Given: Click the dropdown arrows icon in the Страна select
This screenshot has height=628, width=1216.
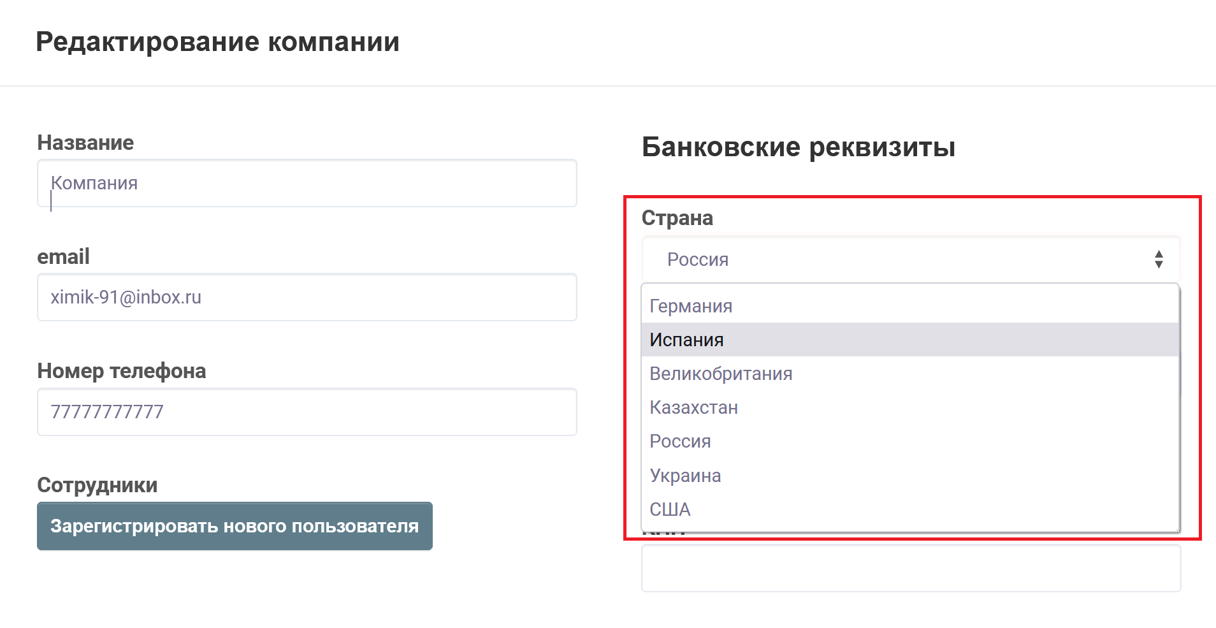Looking at the screenshot, I should pos(1158,259).
